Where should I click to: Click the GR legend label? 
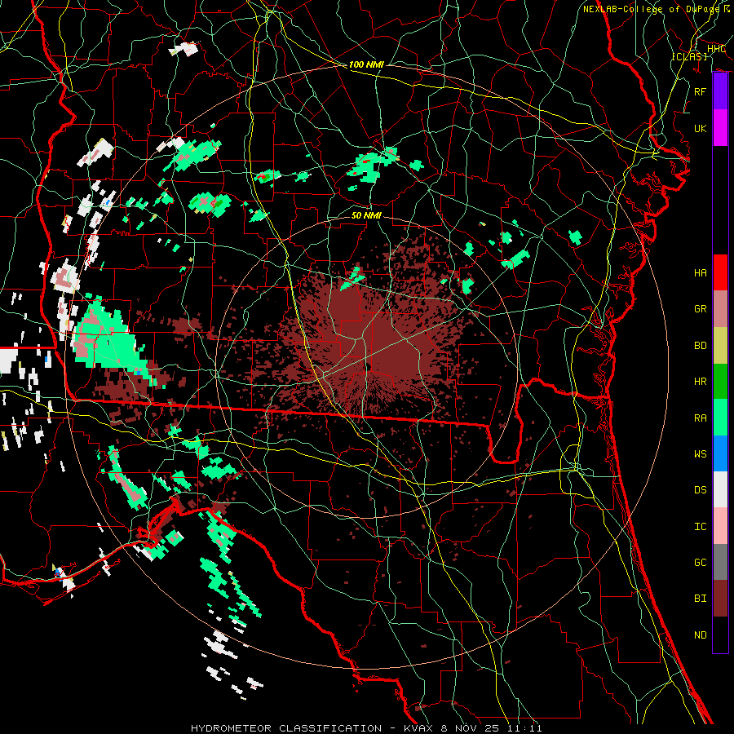700,309
